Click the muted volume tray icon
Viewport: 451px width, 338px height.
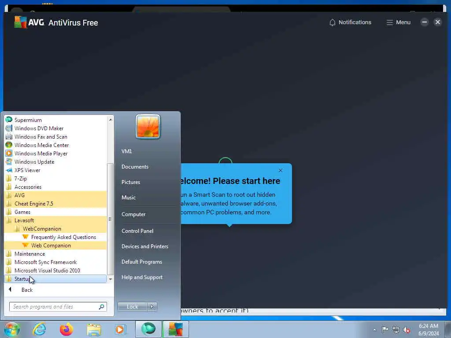(407, 330)
